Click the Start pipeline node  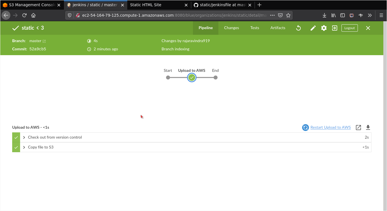[168, 77]
